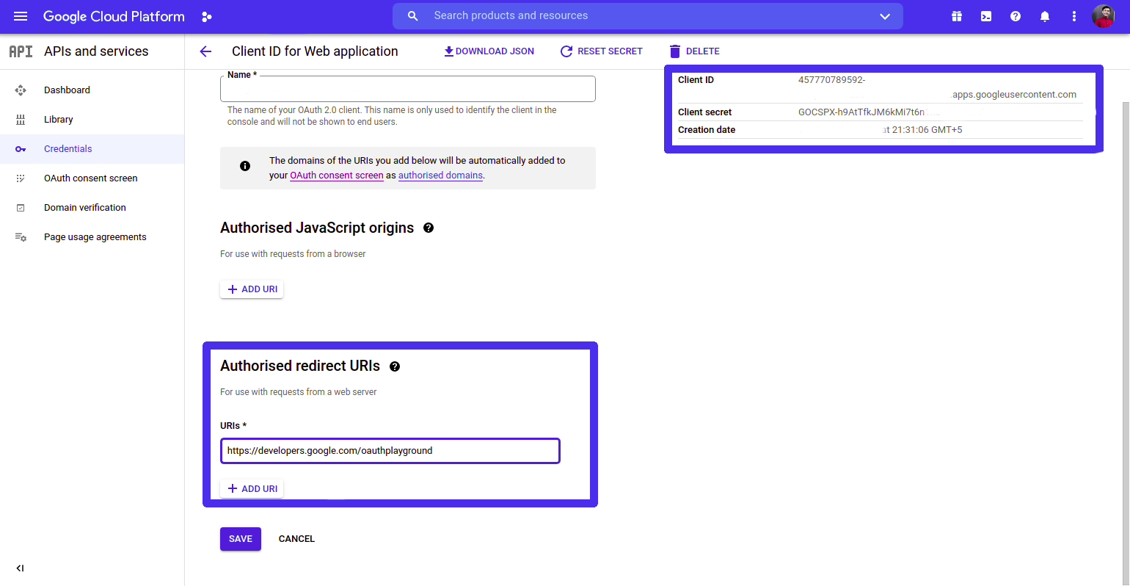Click the apps.googleusercontent.com text
This screenshot has width=1130, height=586.
1014,95
